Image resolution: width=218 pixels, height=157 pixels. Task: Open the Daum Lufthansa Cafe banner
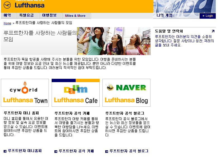(x=76, y=93)
